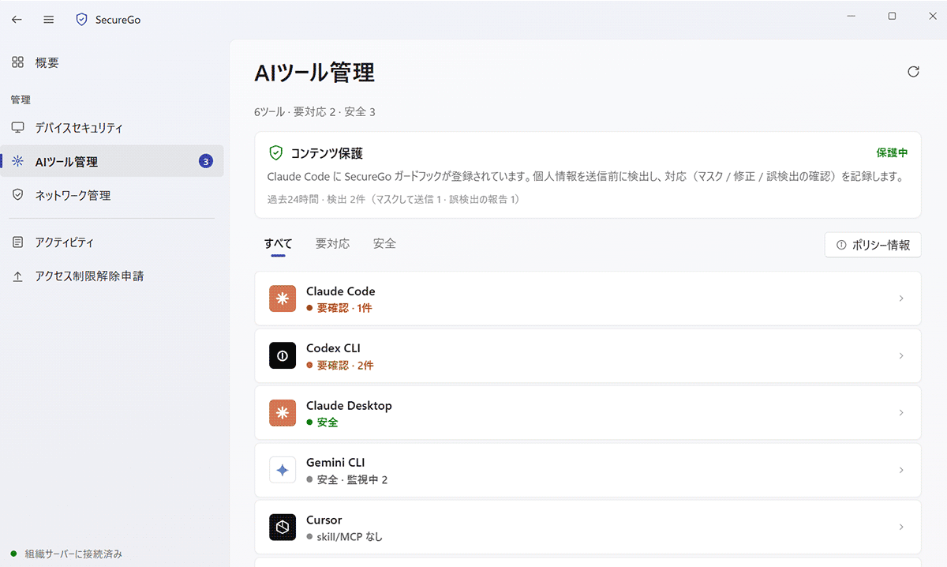Screen dimensions: 947x567
Task: Click the 保護中 status label
Action: point(892,152)
